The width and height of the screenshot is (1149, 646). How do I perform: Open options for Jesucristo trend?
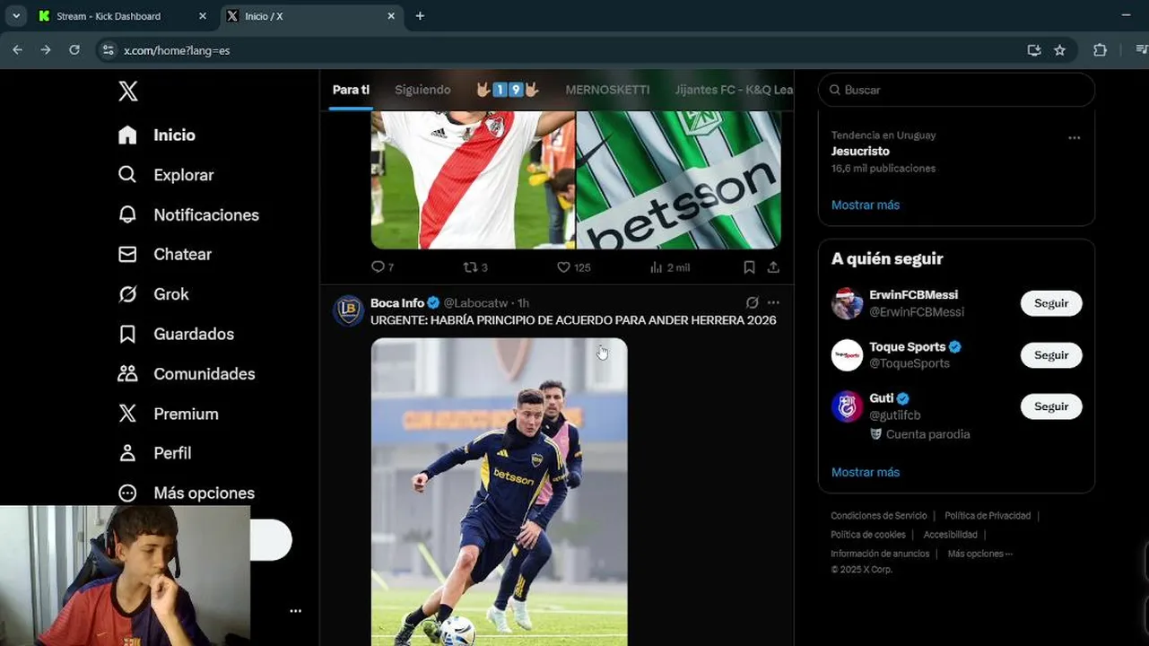[1074, 138]
